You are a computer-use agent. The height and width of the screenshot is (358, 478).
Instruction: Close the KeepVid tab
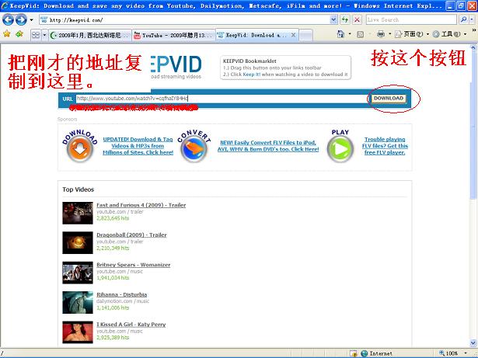click(293, 35)
